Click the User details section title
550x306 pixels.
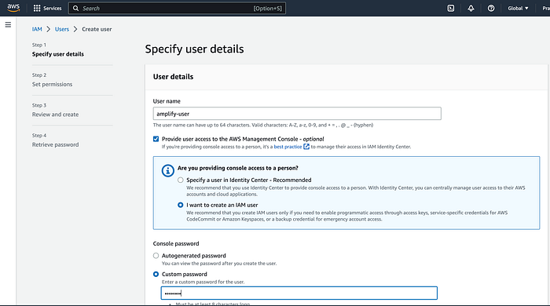[x=173, y=77]
